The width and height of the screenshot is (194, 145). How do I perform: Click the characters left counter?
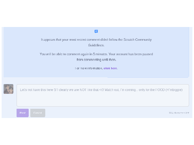click(x=179, y=113)
